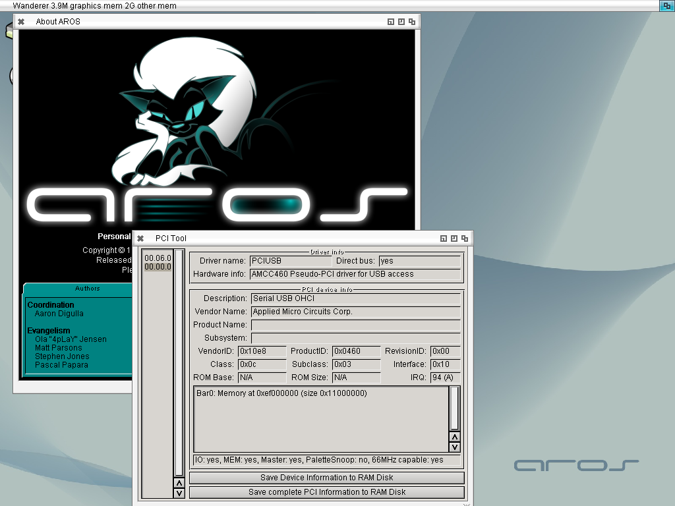The image size is (675, 506).
Task: Click the screen depth gadget in Wanderer bar
Action: click(667, 5)
